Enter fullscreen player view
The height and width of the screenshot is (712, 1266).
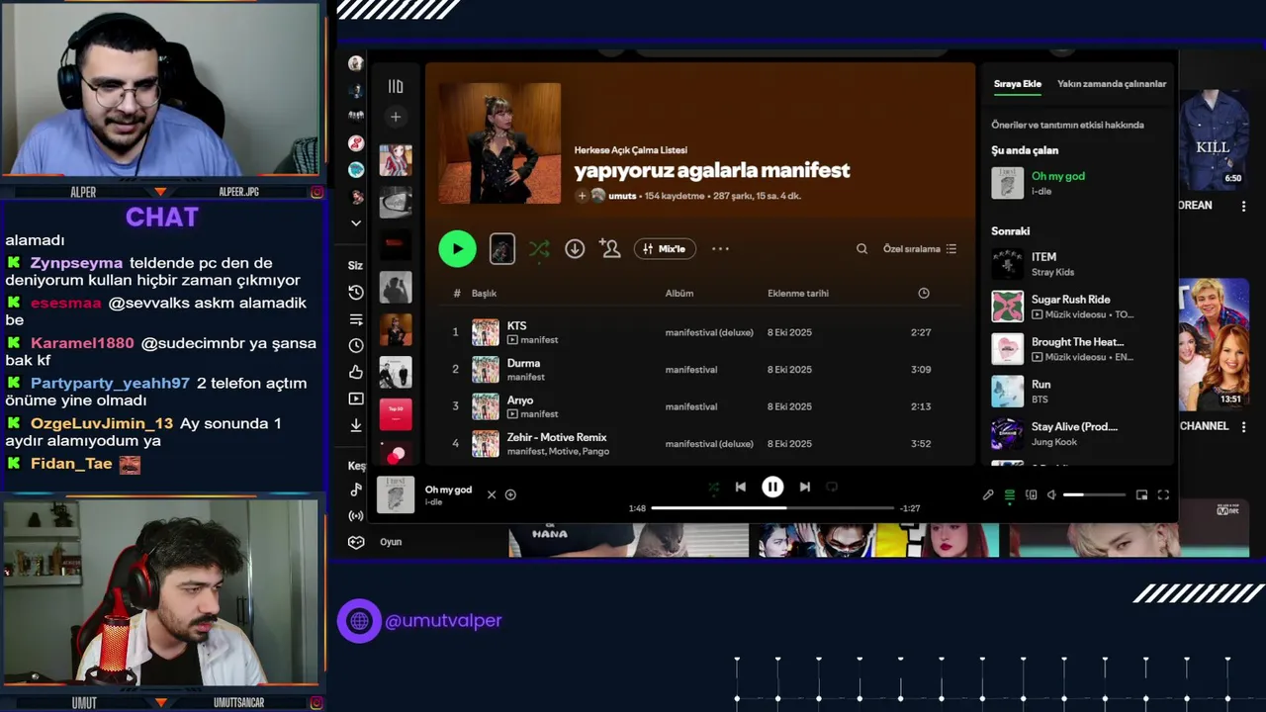point(1163,494)
